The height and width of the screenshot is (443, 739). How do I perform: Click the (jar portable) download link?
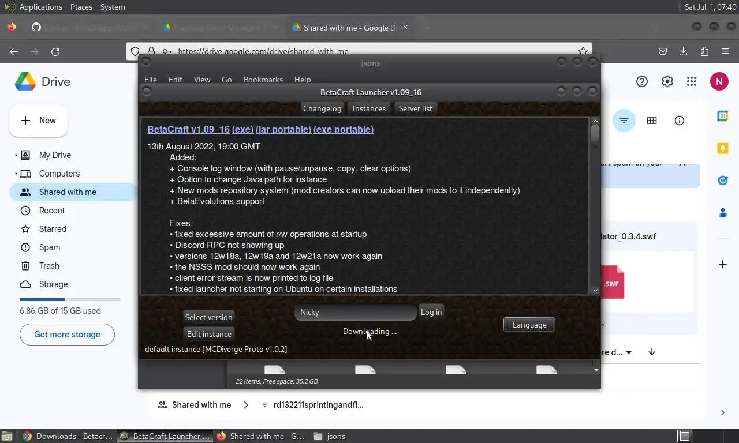(x=283, y=129)
